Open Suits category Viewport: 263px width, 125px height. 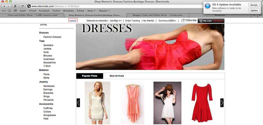click(46, 52)
